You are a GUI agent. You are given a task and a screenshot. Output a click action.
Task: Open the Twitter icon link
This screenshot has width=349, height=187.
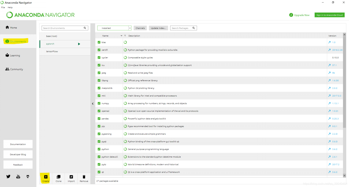[x=8, y=176]
